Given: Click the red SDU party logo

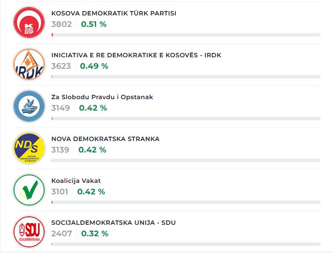Looking at the screenshot, I should coord(29,231).
